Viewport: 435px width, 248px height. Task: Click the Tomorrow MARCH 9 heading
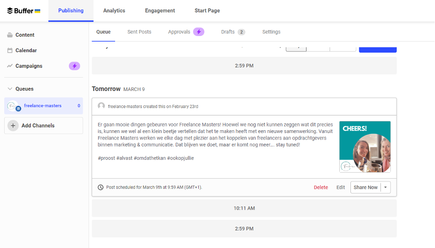tap(118, 89)
